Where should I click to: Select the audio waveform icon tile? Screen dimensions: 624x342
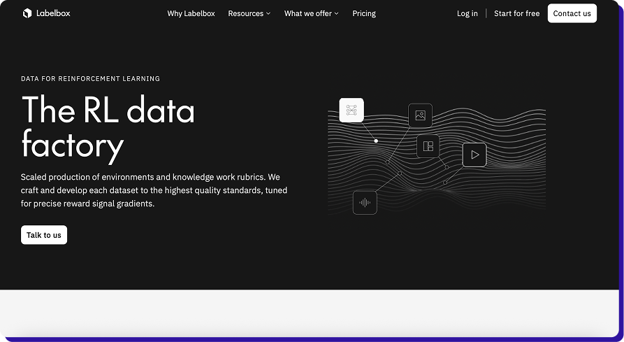click(x=365, y=203)
